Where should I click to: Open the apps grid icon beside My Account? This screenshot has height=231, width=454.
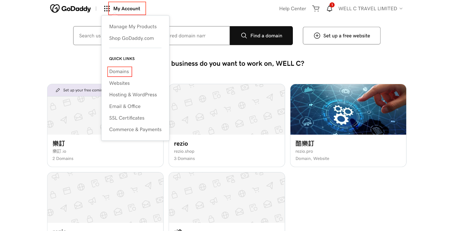(x=107, y=9)
